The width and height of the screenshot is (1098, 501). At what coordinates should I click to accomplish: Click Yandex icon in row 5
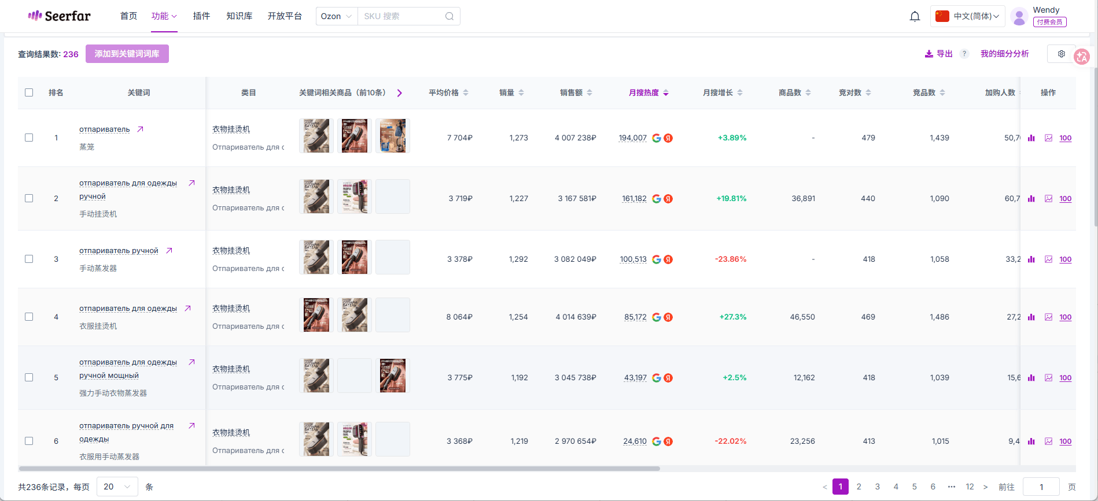click(x=668, y=378)
